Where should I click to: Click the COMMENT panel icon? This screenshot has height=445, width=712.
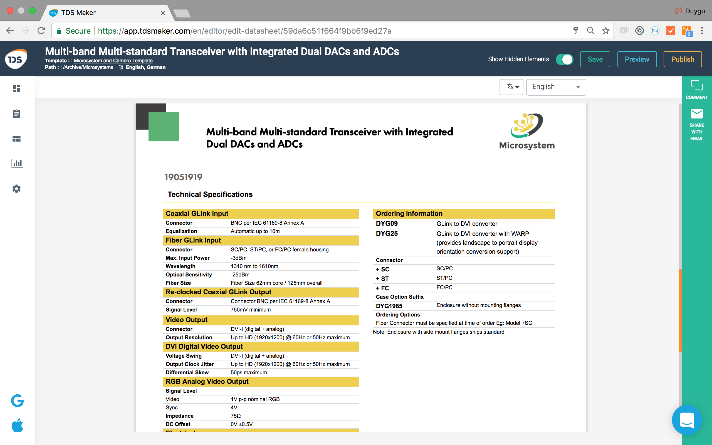[696, 90]
